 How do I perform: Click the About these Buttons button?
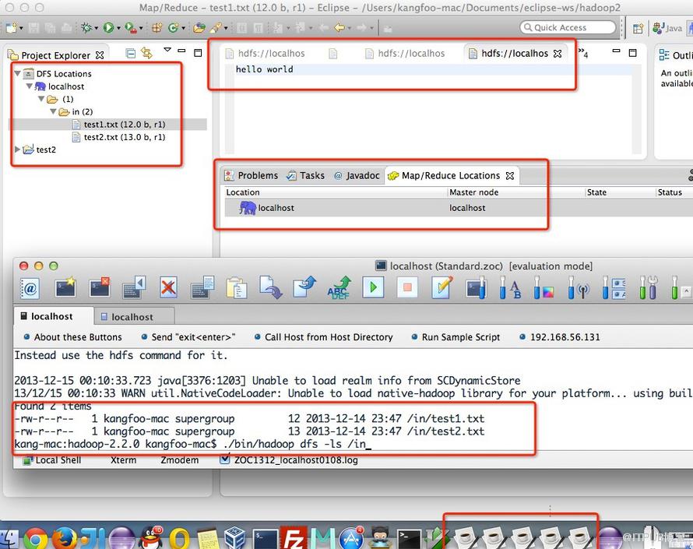(x=73, y=337)
